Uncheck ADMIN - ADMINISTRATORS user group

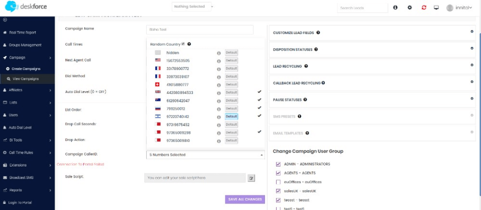point(278,164)
